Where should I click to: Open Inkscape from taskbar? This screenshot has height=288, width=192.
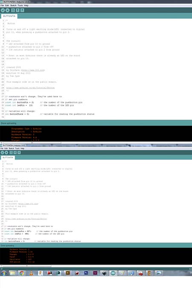pyautogui.click(x=104, y=273)
